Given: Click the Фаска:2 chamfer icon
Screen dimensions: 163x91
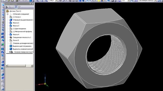Looking at the screenshot, I should click(x=11, y=23).
